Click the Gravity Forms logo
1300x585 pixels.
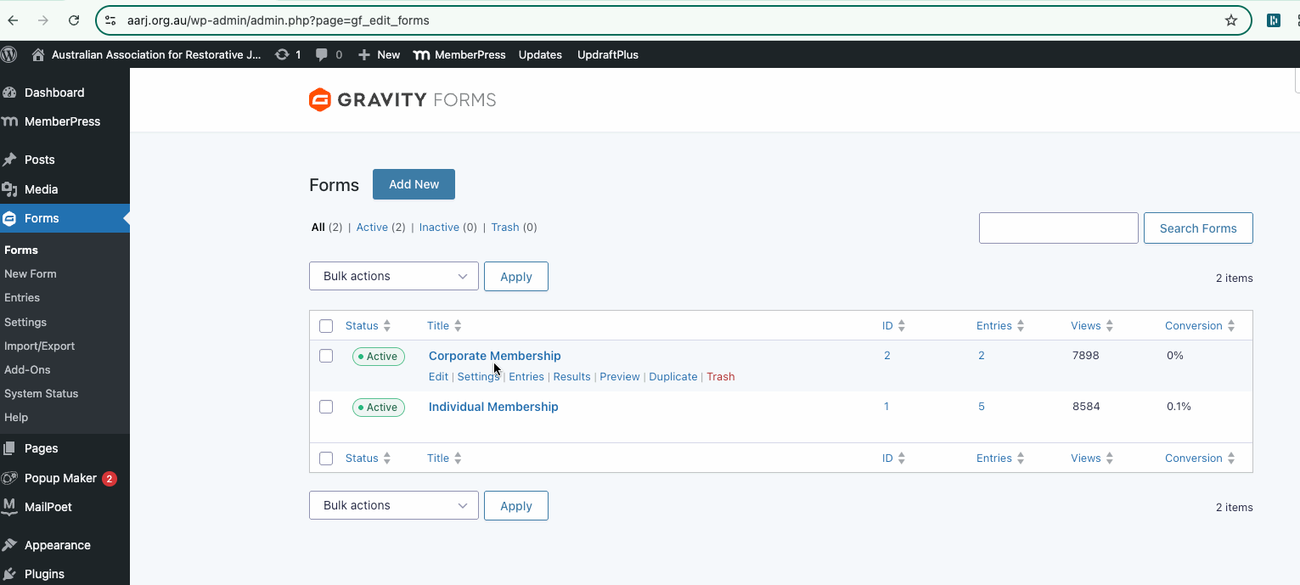(402, 100)
